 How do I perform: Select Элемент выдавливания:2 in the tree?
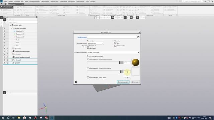pyautogui.click(x=22, y=57)
